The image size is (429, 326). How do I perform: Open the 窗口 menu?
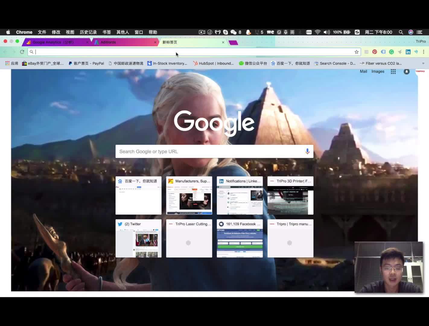pos(139,32)
